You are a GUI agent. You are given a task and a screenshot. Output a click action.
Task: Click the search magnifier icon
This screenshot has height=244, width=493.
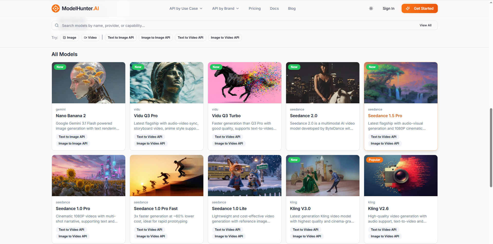pos(57,25)
